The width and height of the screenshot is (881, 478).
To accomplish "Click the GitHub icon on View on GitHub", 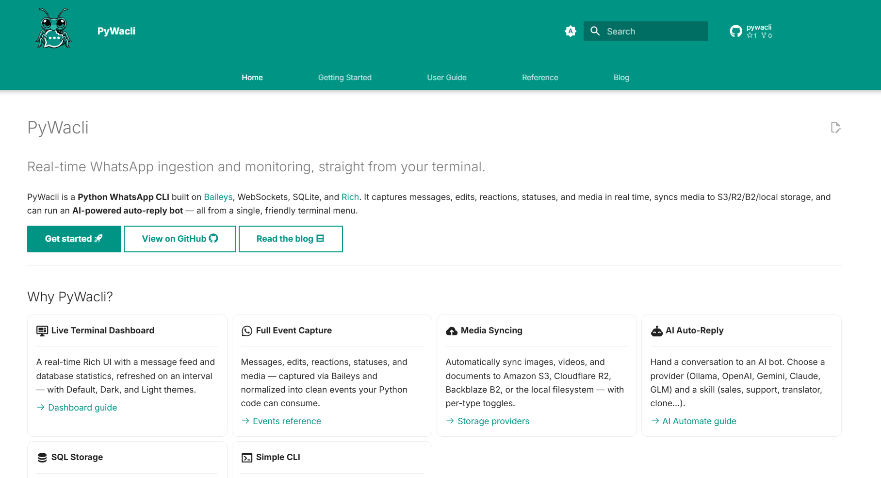I will click(x=213, y=238).
